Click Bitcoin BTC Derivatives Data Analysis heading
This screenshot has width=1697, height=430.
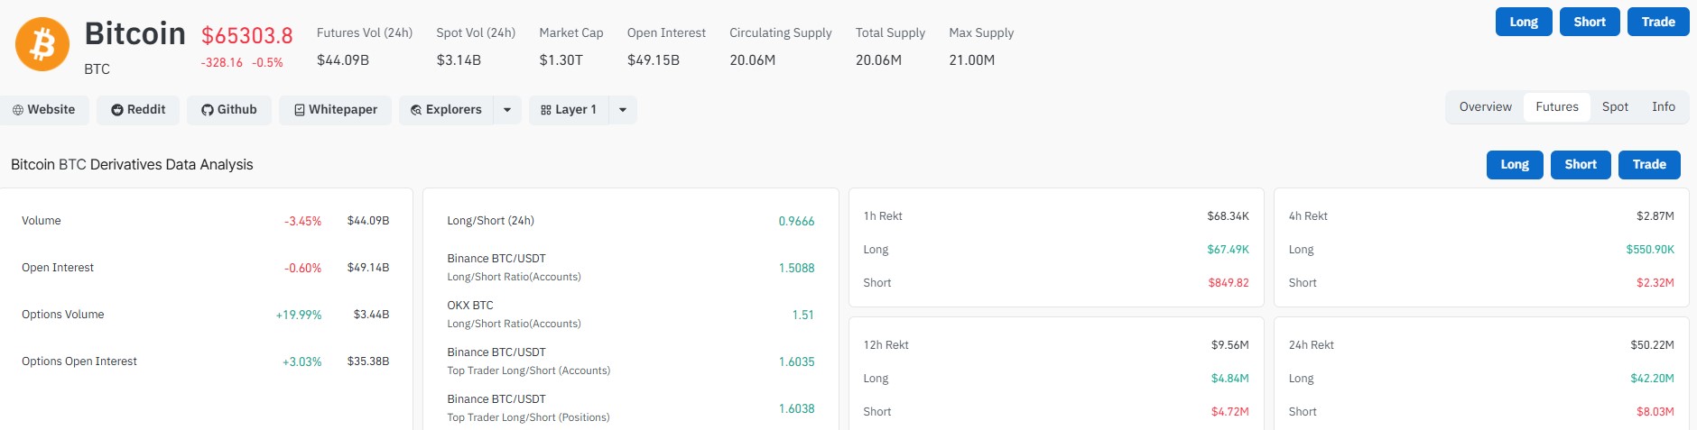coord(132,165)
